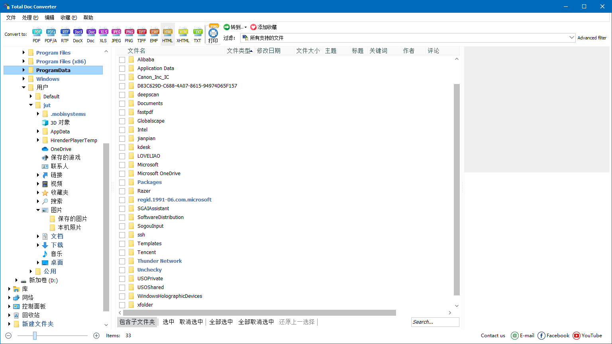The width and height of the screenshot is (612, 344).
Task: Click the file list vertical scrollbar
Action: click(457, 190)
